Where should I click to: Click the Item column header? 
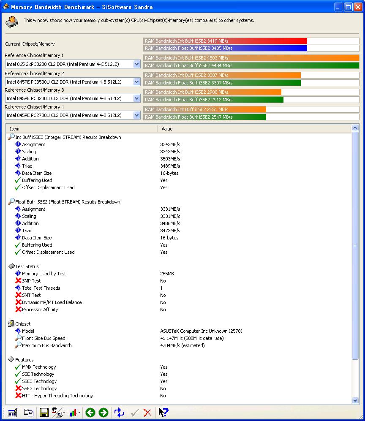82,129
